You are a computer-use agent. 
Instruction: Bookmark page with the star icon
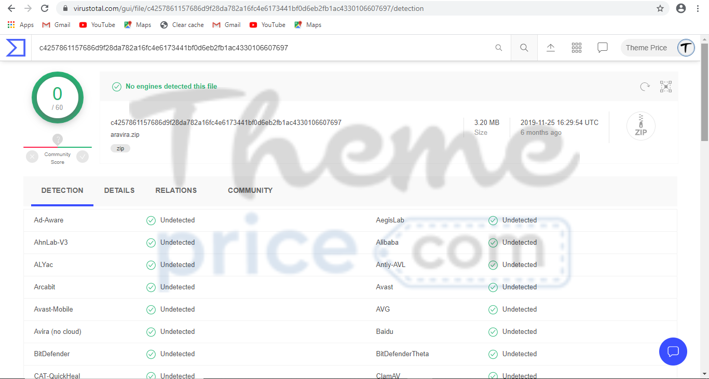tap(660, 8)
